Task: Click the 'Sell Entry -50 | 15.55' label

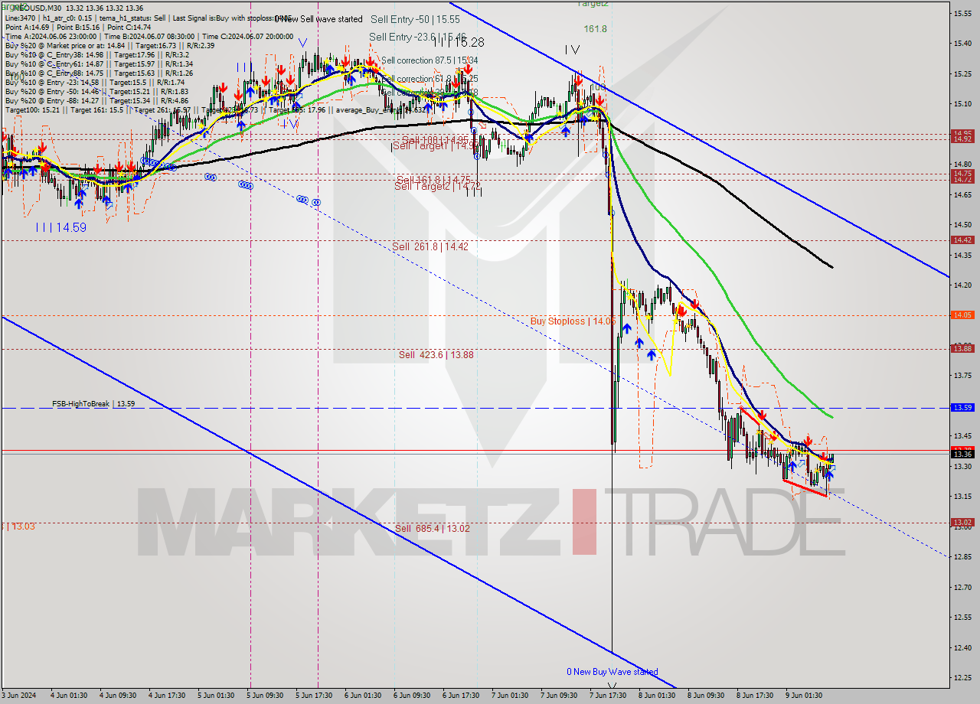Action: pyautogui.click(x=415, y=19)
